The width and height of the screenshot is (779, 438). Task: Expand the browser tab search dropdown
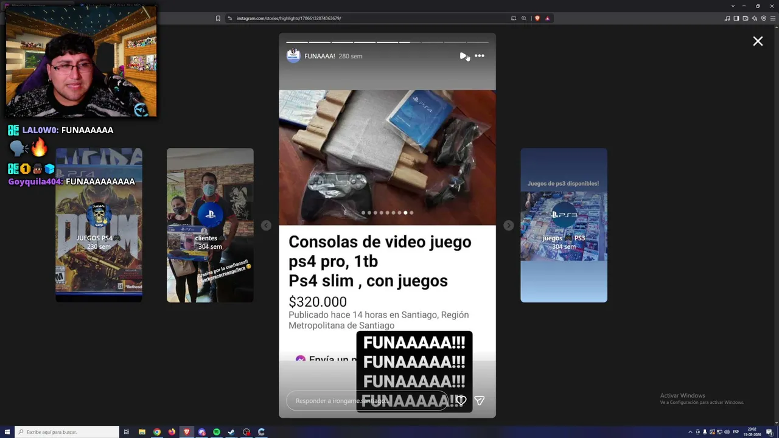pos(733,6)
